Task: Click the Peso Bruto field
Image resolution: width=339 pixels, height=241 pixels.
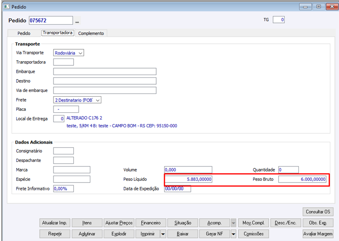Action: click(x=302, y=179)
